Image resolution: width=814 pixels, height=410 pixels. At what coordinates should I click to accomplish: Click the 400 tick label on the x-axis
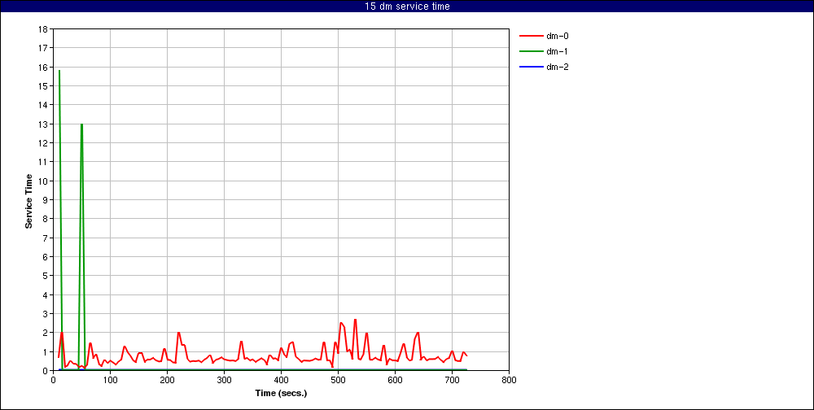(281, 379)
